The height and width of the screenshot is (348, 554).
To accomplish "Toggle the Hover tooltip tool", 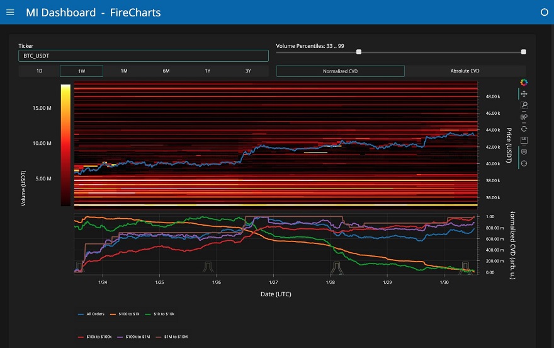I will tap(524, 152).
